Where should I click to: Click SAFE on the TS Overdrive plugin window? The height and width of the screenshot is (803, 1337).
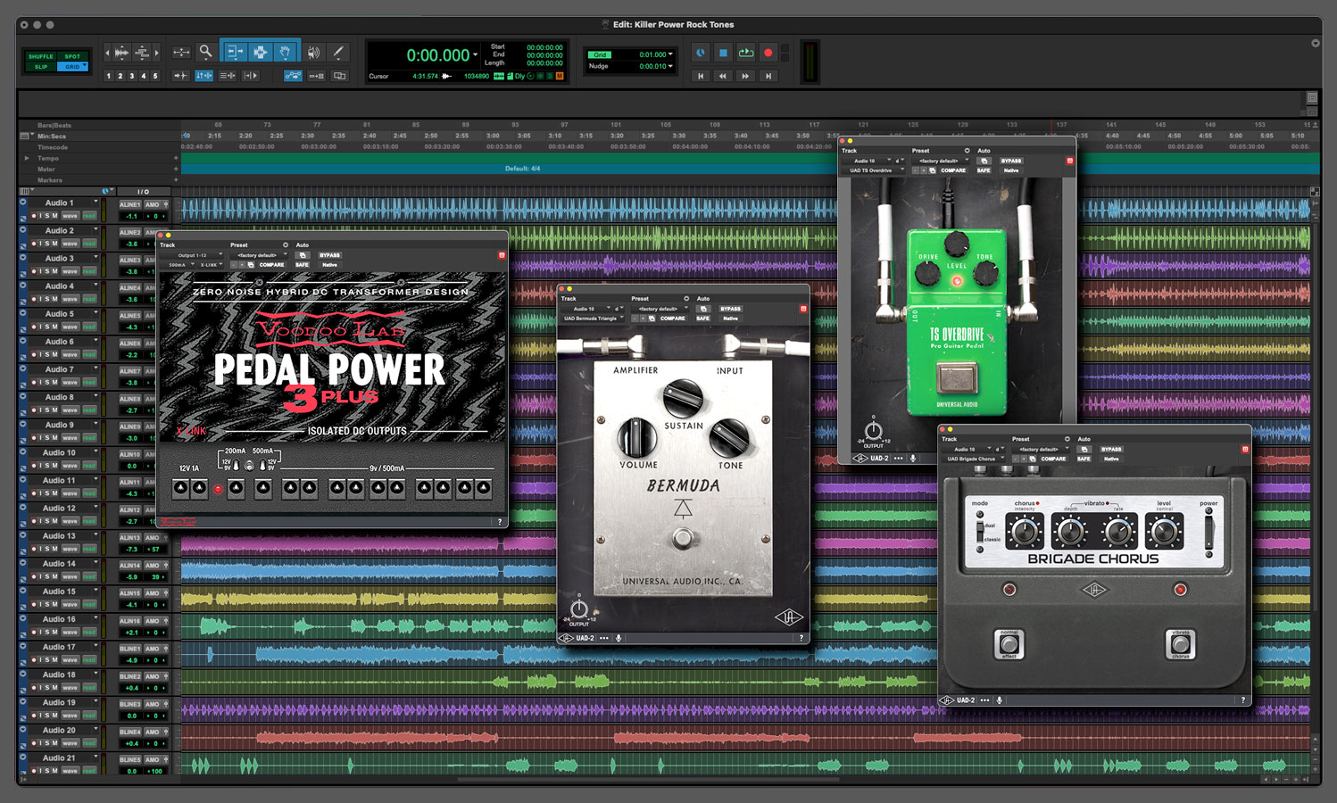tap(984, 170)
